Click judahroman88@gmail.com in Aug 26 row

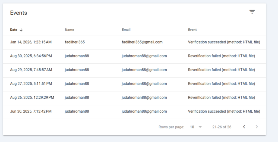coord(144,98)
